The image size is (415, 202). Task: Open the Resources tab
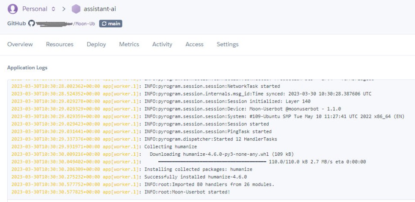tap(59, 45)
